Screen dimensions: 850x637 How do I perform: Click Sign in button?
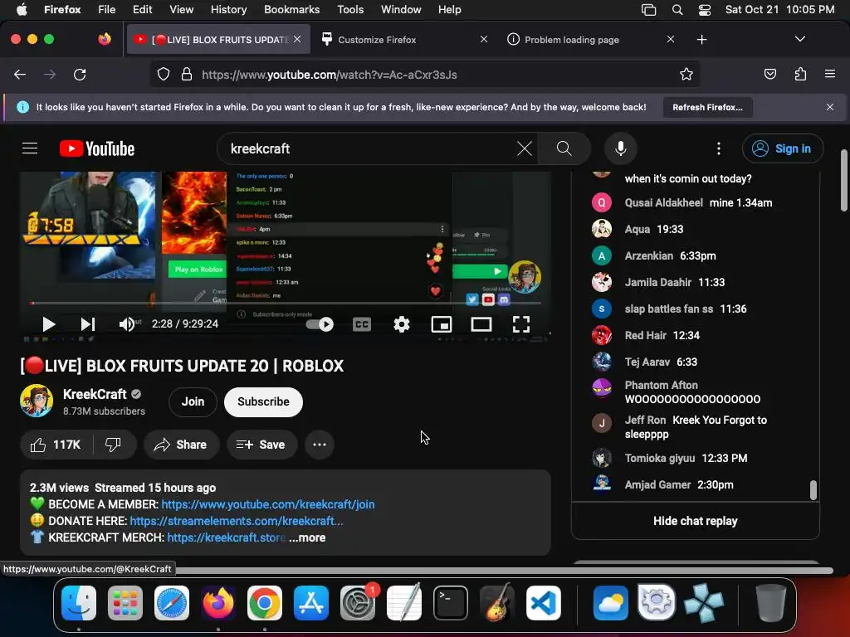(x=783, y=148)
